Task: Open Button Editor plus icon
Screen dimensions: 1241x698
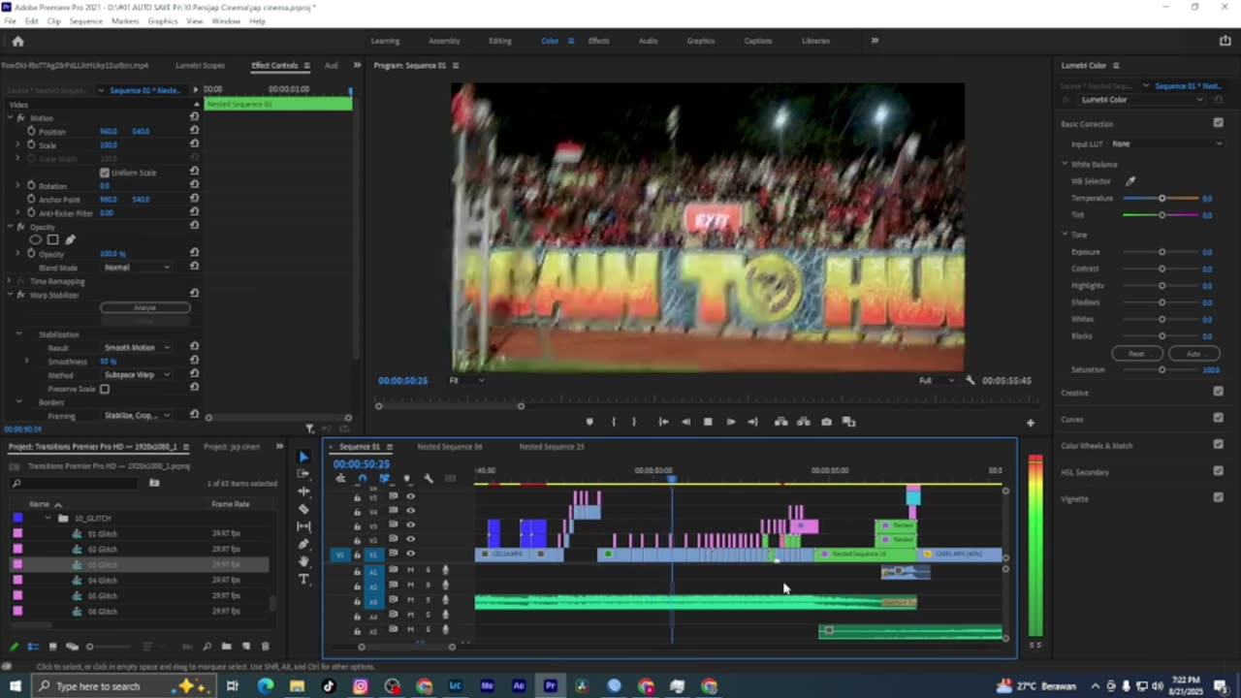Action: click(1030, 423)
